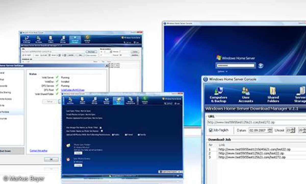Image resolution: width=306 pixels, height=184 pixels.
Task: Select the Photo Sync tab icon
Action: click(x=119, y=100)
